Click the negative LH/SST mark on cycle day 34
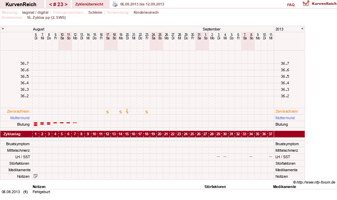This screenshot has height=200, width=337. [x=251, y=157]
